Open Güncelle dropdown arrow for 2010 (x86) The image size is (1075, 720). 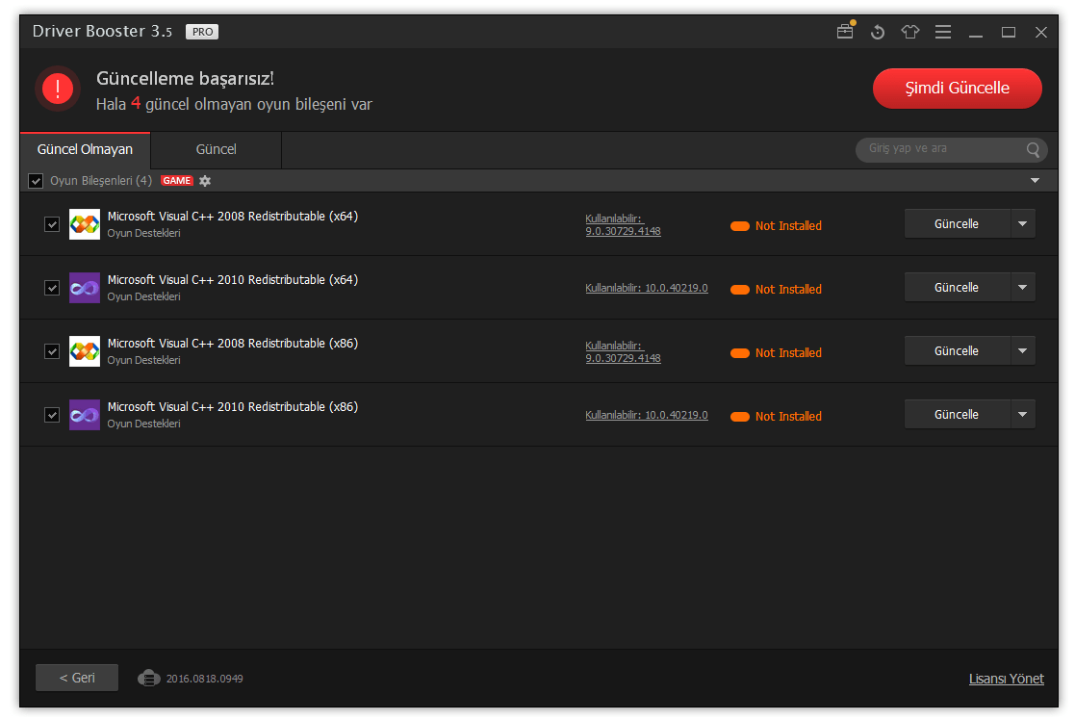pos(1023,414)
